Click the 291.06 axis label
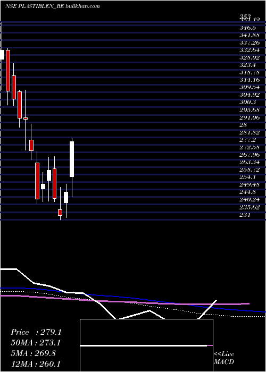The height and width of the screenshot is (372, 266). [x=250, y=117]
